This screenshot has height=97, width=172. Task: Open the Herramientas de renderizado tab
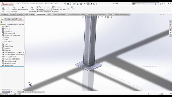click(77, 14)
